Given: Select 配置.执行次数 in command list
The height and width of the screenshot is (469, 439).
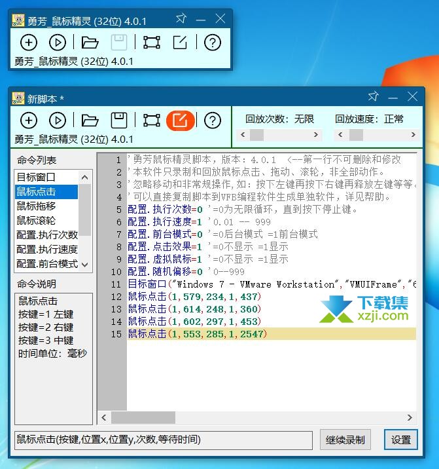Looking at the screenshot, I should pos(46,235).
